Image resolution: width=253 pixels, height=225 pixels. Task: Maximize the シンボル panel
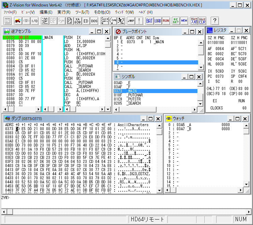(192, 77)
